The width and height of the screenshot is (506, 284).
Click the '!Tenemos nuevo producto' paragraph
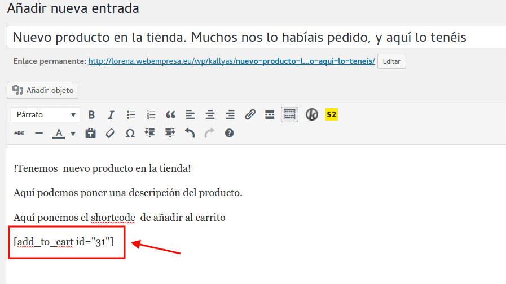(x=102, y=168)
